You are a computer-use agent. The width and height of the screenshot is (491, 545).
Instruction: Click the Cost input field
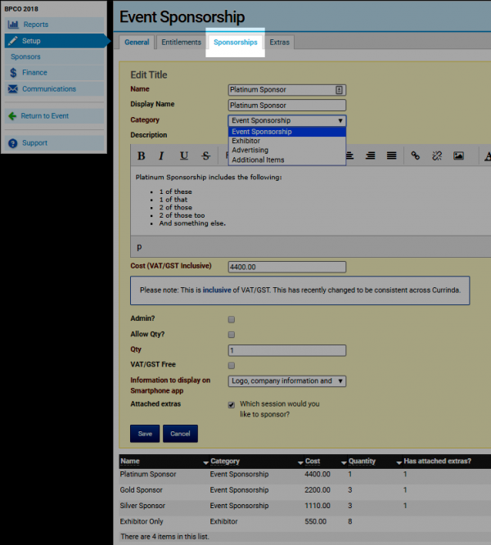[x=287, y=267]
